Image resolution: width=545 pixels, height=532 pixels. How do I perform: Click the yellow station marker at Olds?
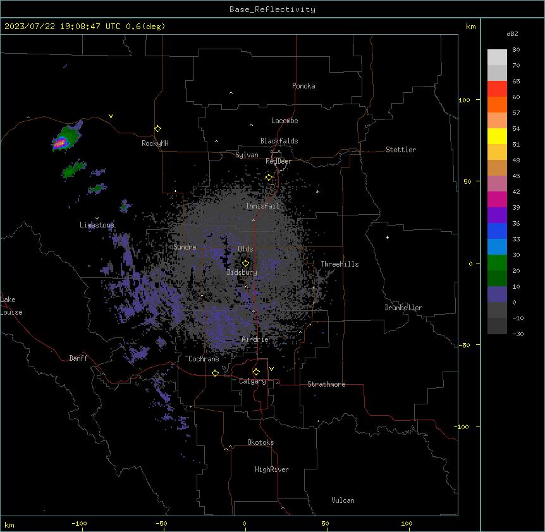coord(245,263)
